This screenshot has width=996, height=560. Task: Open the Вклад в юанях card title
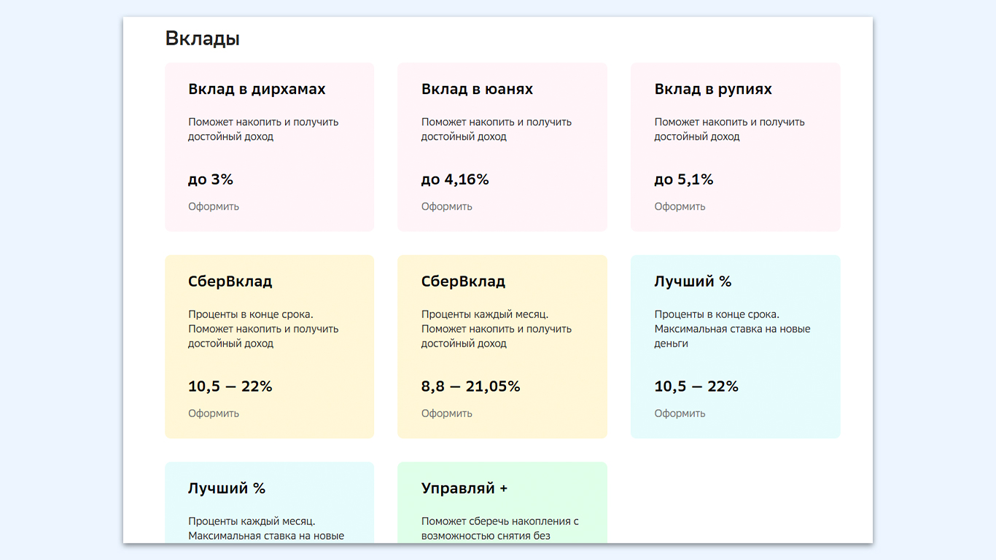(477, 89)
